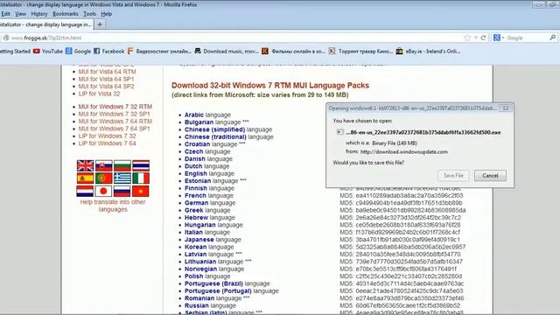Click the Japan flag icon

[103, 191]
